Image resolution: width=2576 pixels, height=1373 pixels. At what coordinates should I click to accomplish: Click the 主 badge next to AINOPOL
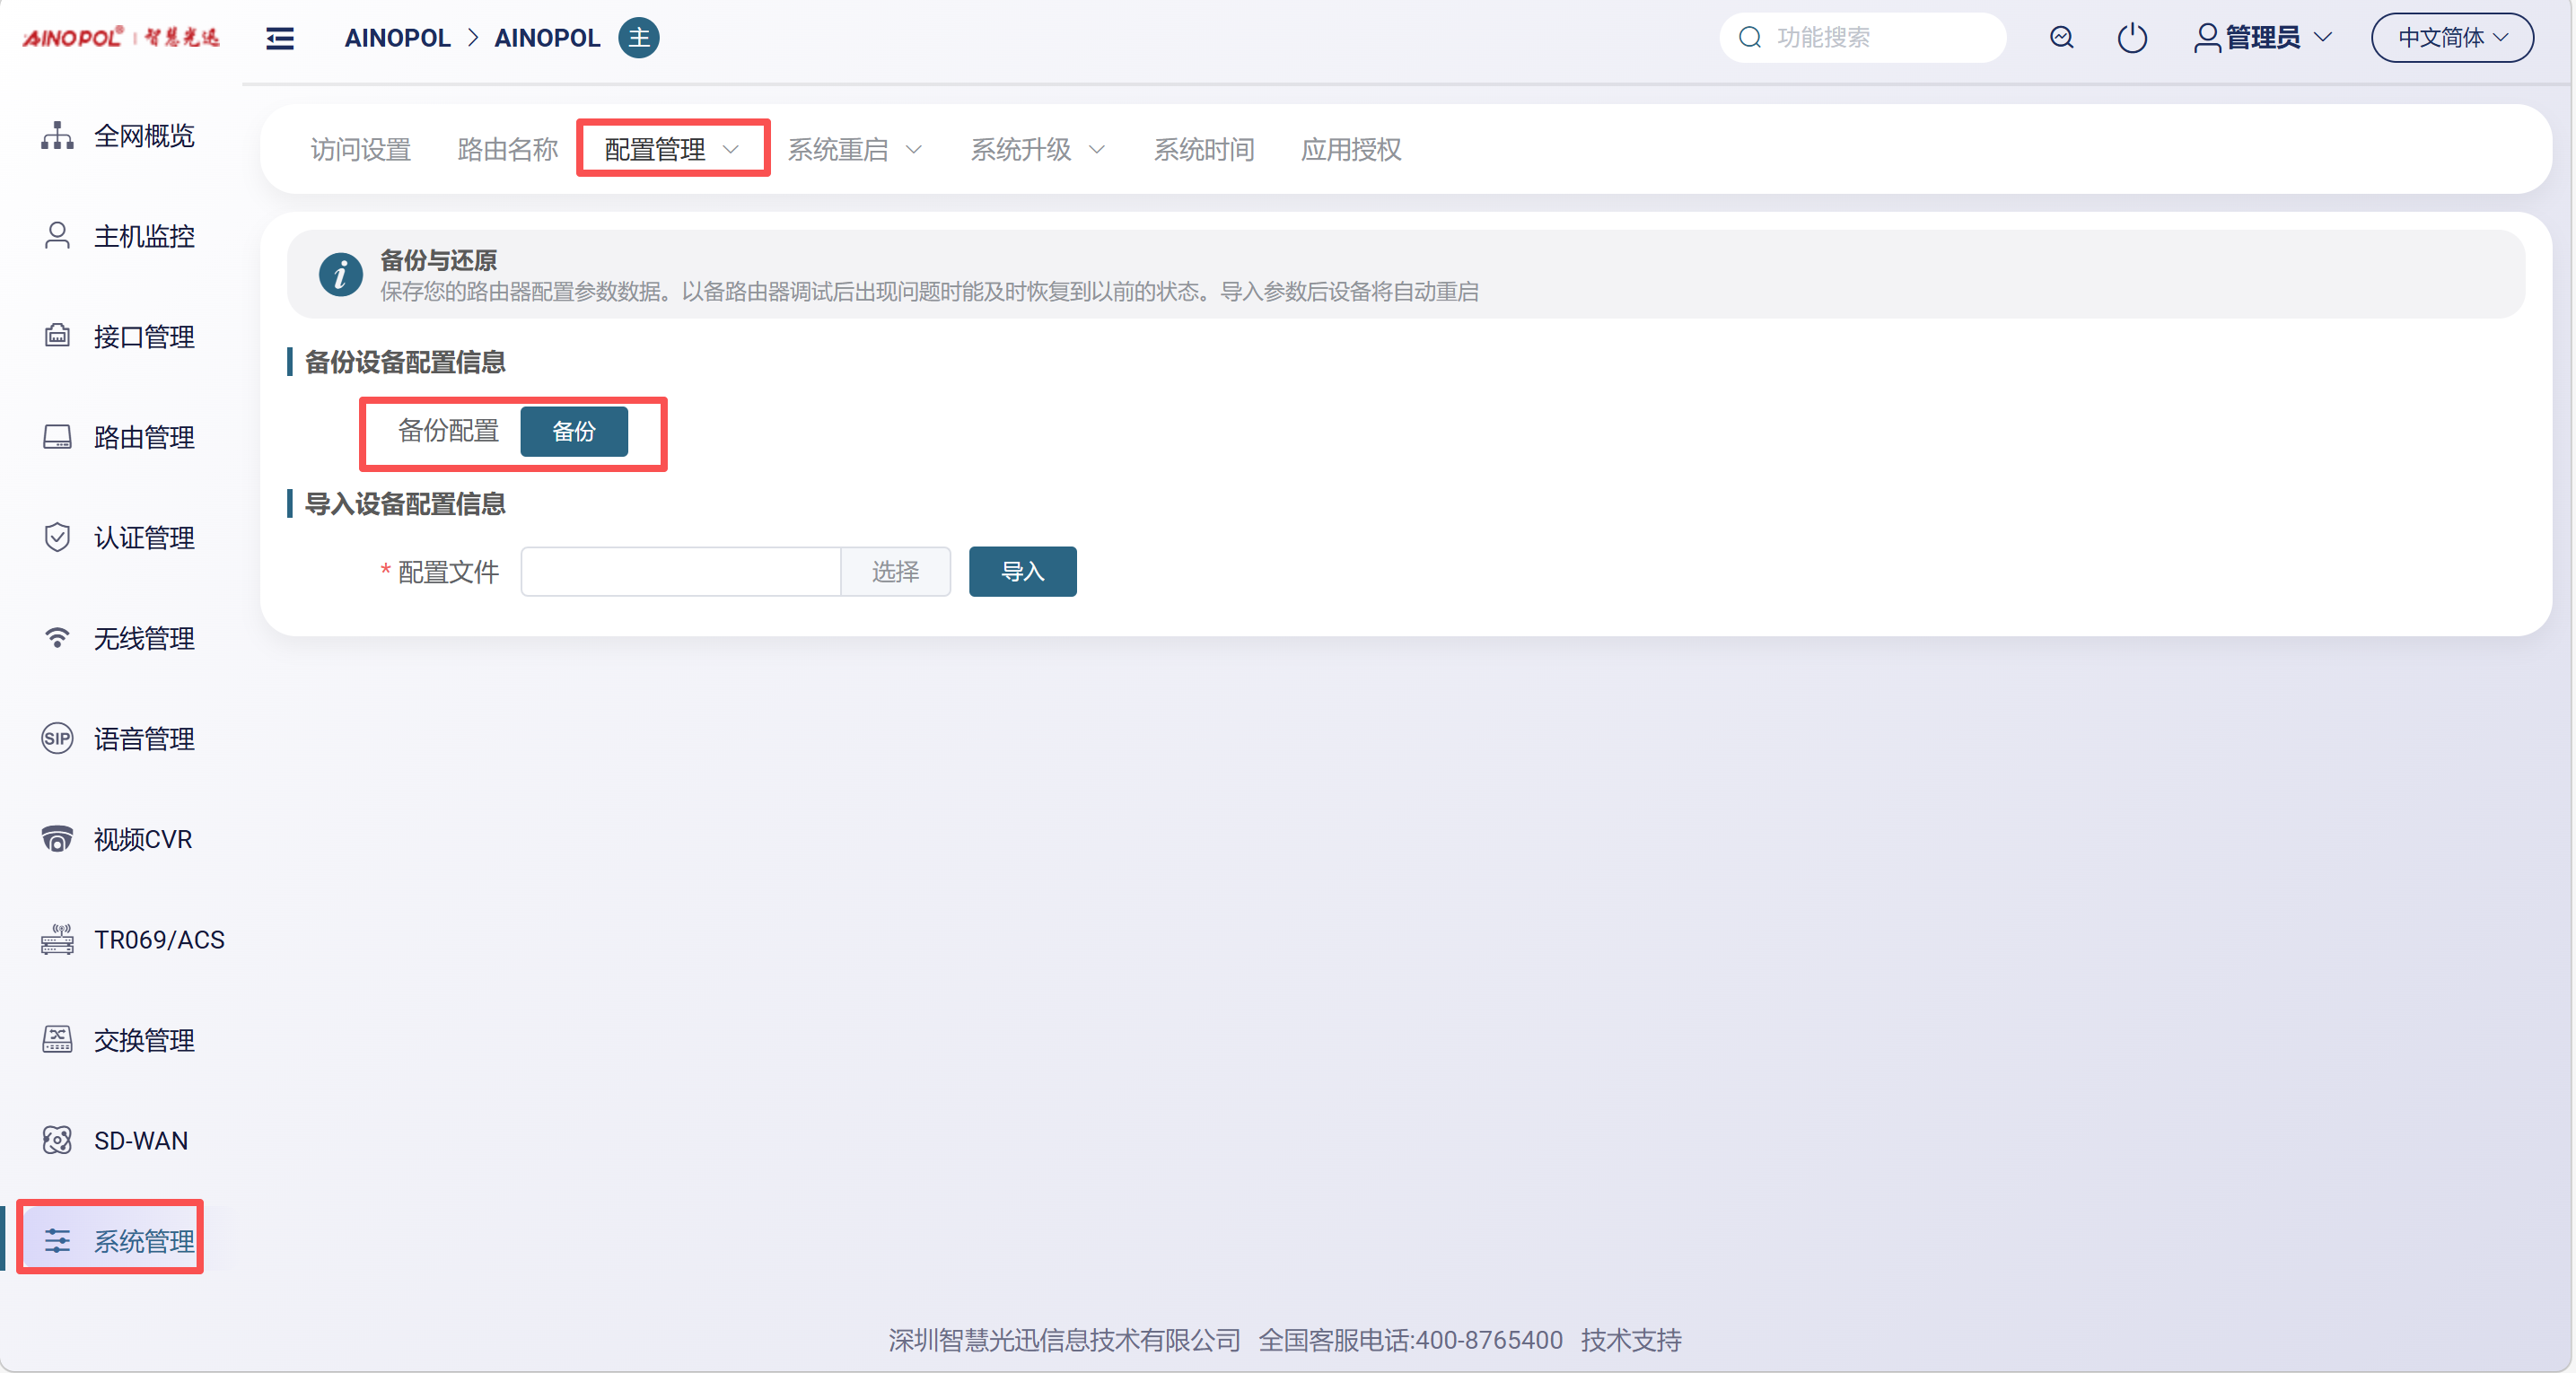(x=638, y=38)
